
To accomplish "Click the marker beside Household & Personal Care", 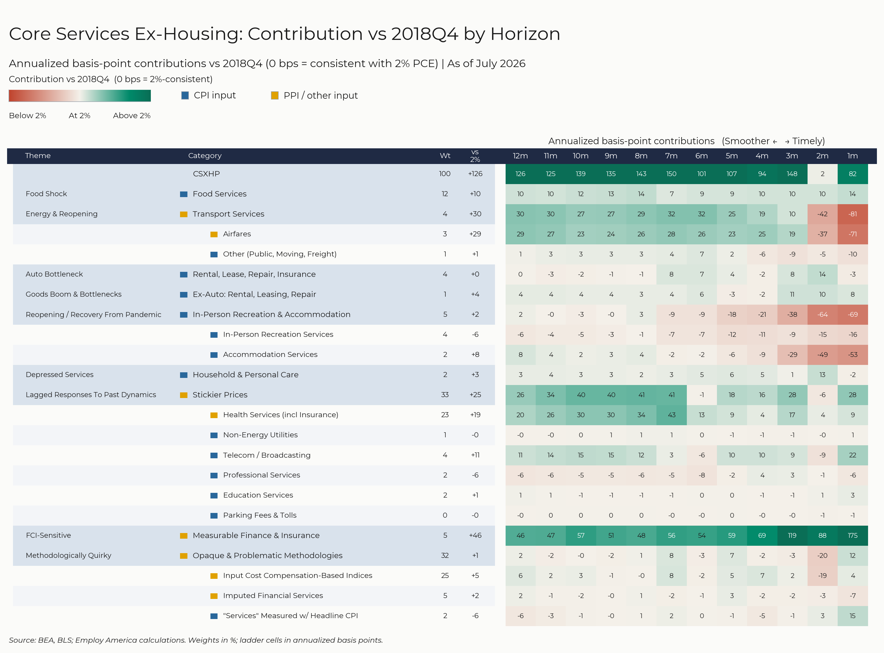I will click(x=184, y=375).
